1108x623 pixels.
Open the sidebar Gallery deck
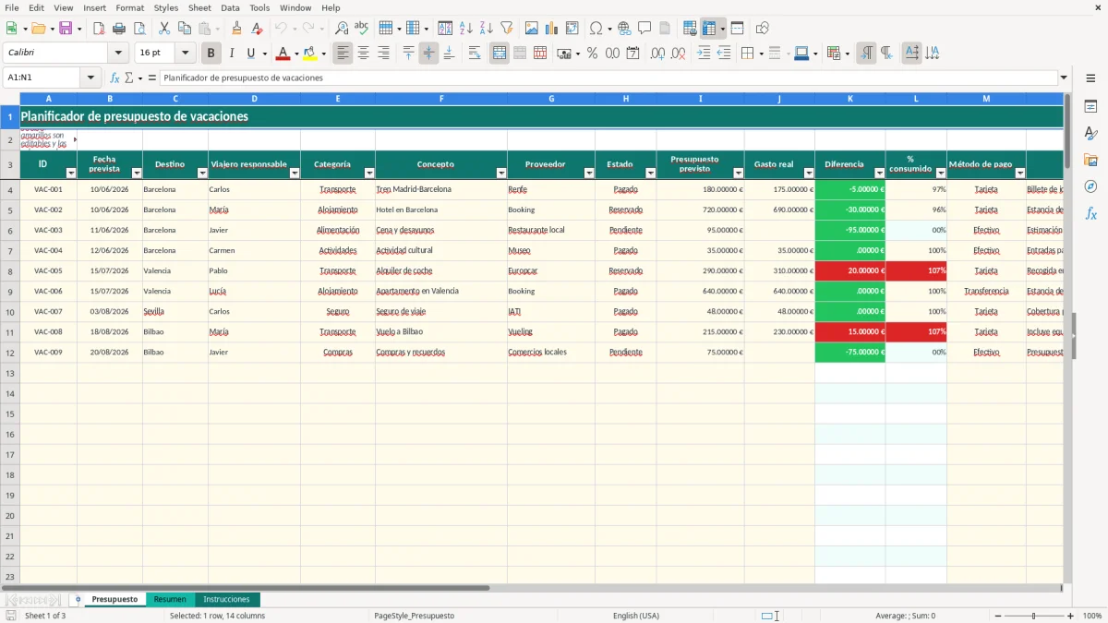(1090, 161)
